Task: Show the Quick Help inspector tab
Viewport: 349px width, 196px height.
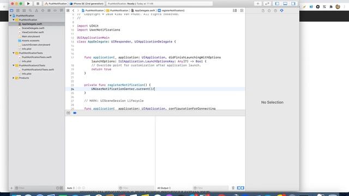Action: click(x=275, y=10)
